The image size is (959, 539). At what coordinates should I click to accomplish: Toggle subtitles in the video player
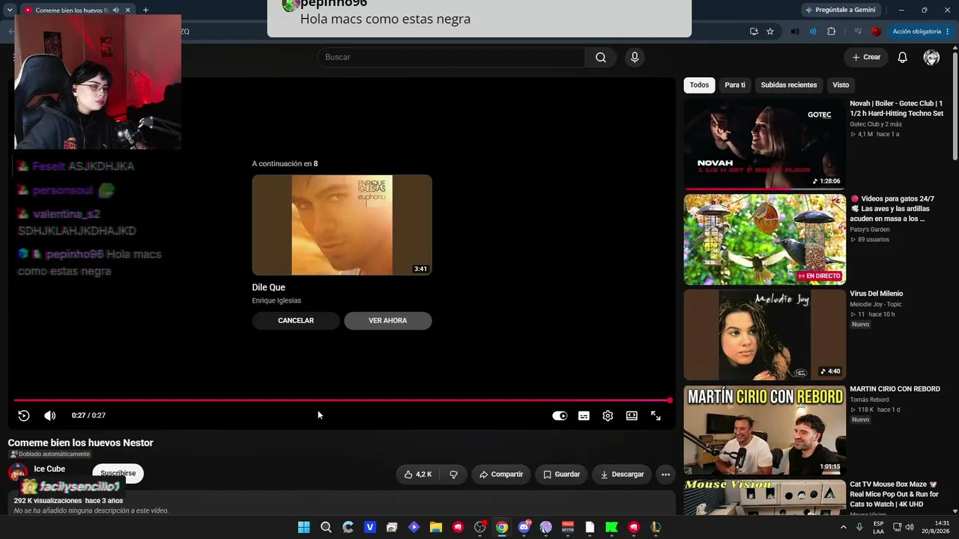click(584, 415)
